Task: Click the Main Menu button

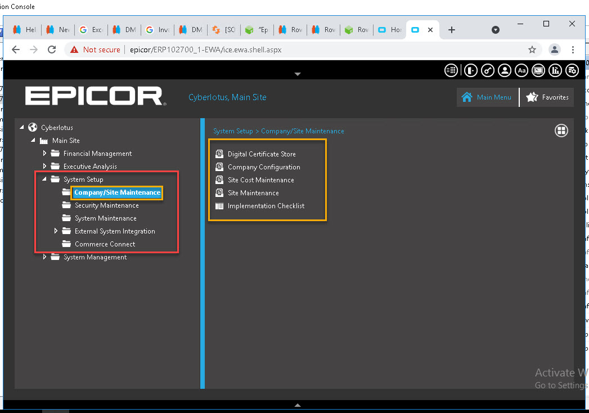Action: click(487, 97)
